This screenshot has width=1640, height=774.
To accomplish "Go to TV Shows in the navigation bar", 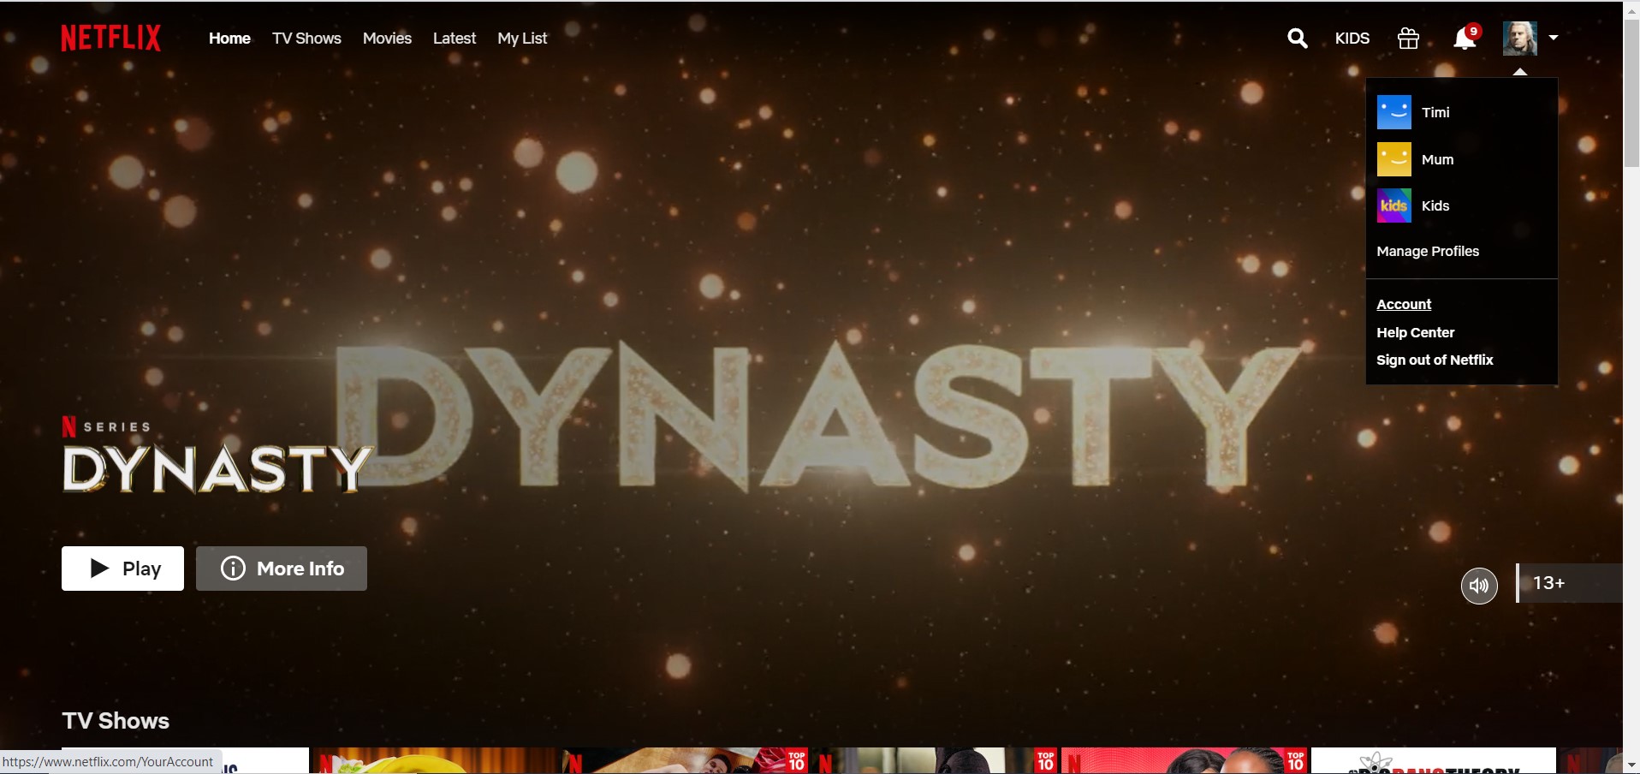I will tap(306, 39).
